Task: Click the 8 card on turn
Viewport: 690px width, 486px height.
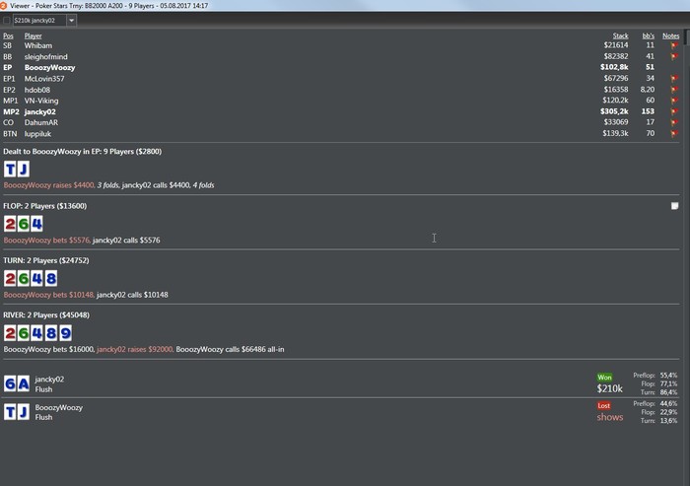Action: pos(51,278)
